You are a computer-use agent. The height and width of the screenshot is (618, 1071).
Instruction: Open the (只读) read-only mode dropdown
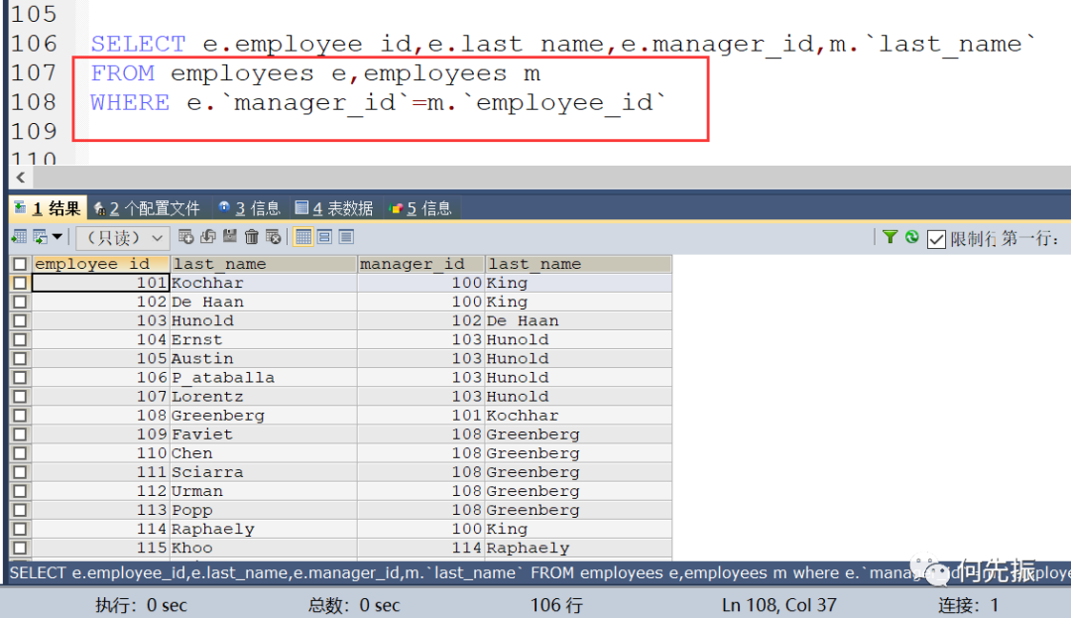click(x=123, y=238)
